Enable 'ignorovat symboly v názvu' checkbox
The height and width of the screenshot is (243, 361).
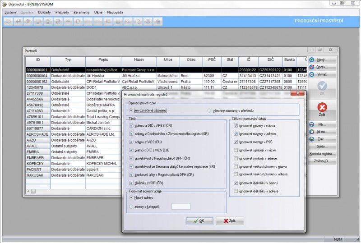tap(236, 150)
